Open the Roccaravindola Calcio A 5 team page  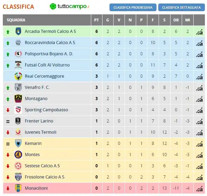(50, 43)
